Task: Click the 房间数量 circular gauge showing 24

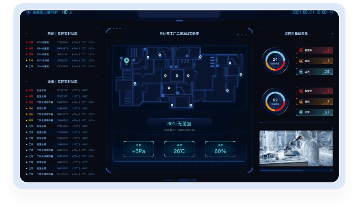Action: coord(275,61)
